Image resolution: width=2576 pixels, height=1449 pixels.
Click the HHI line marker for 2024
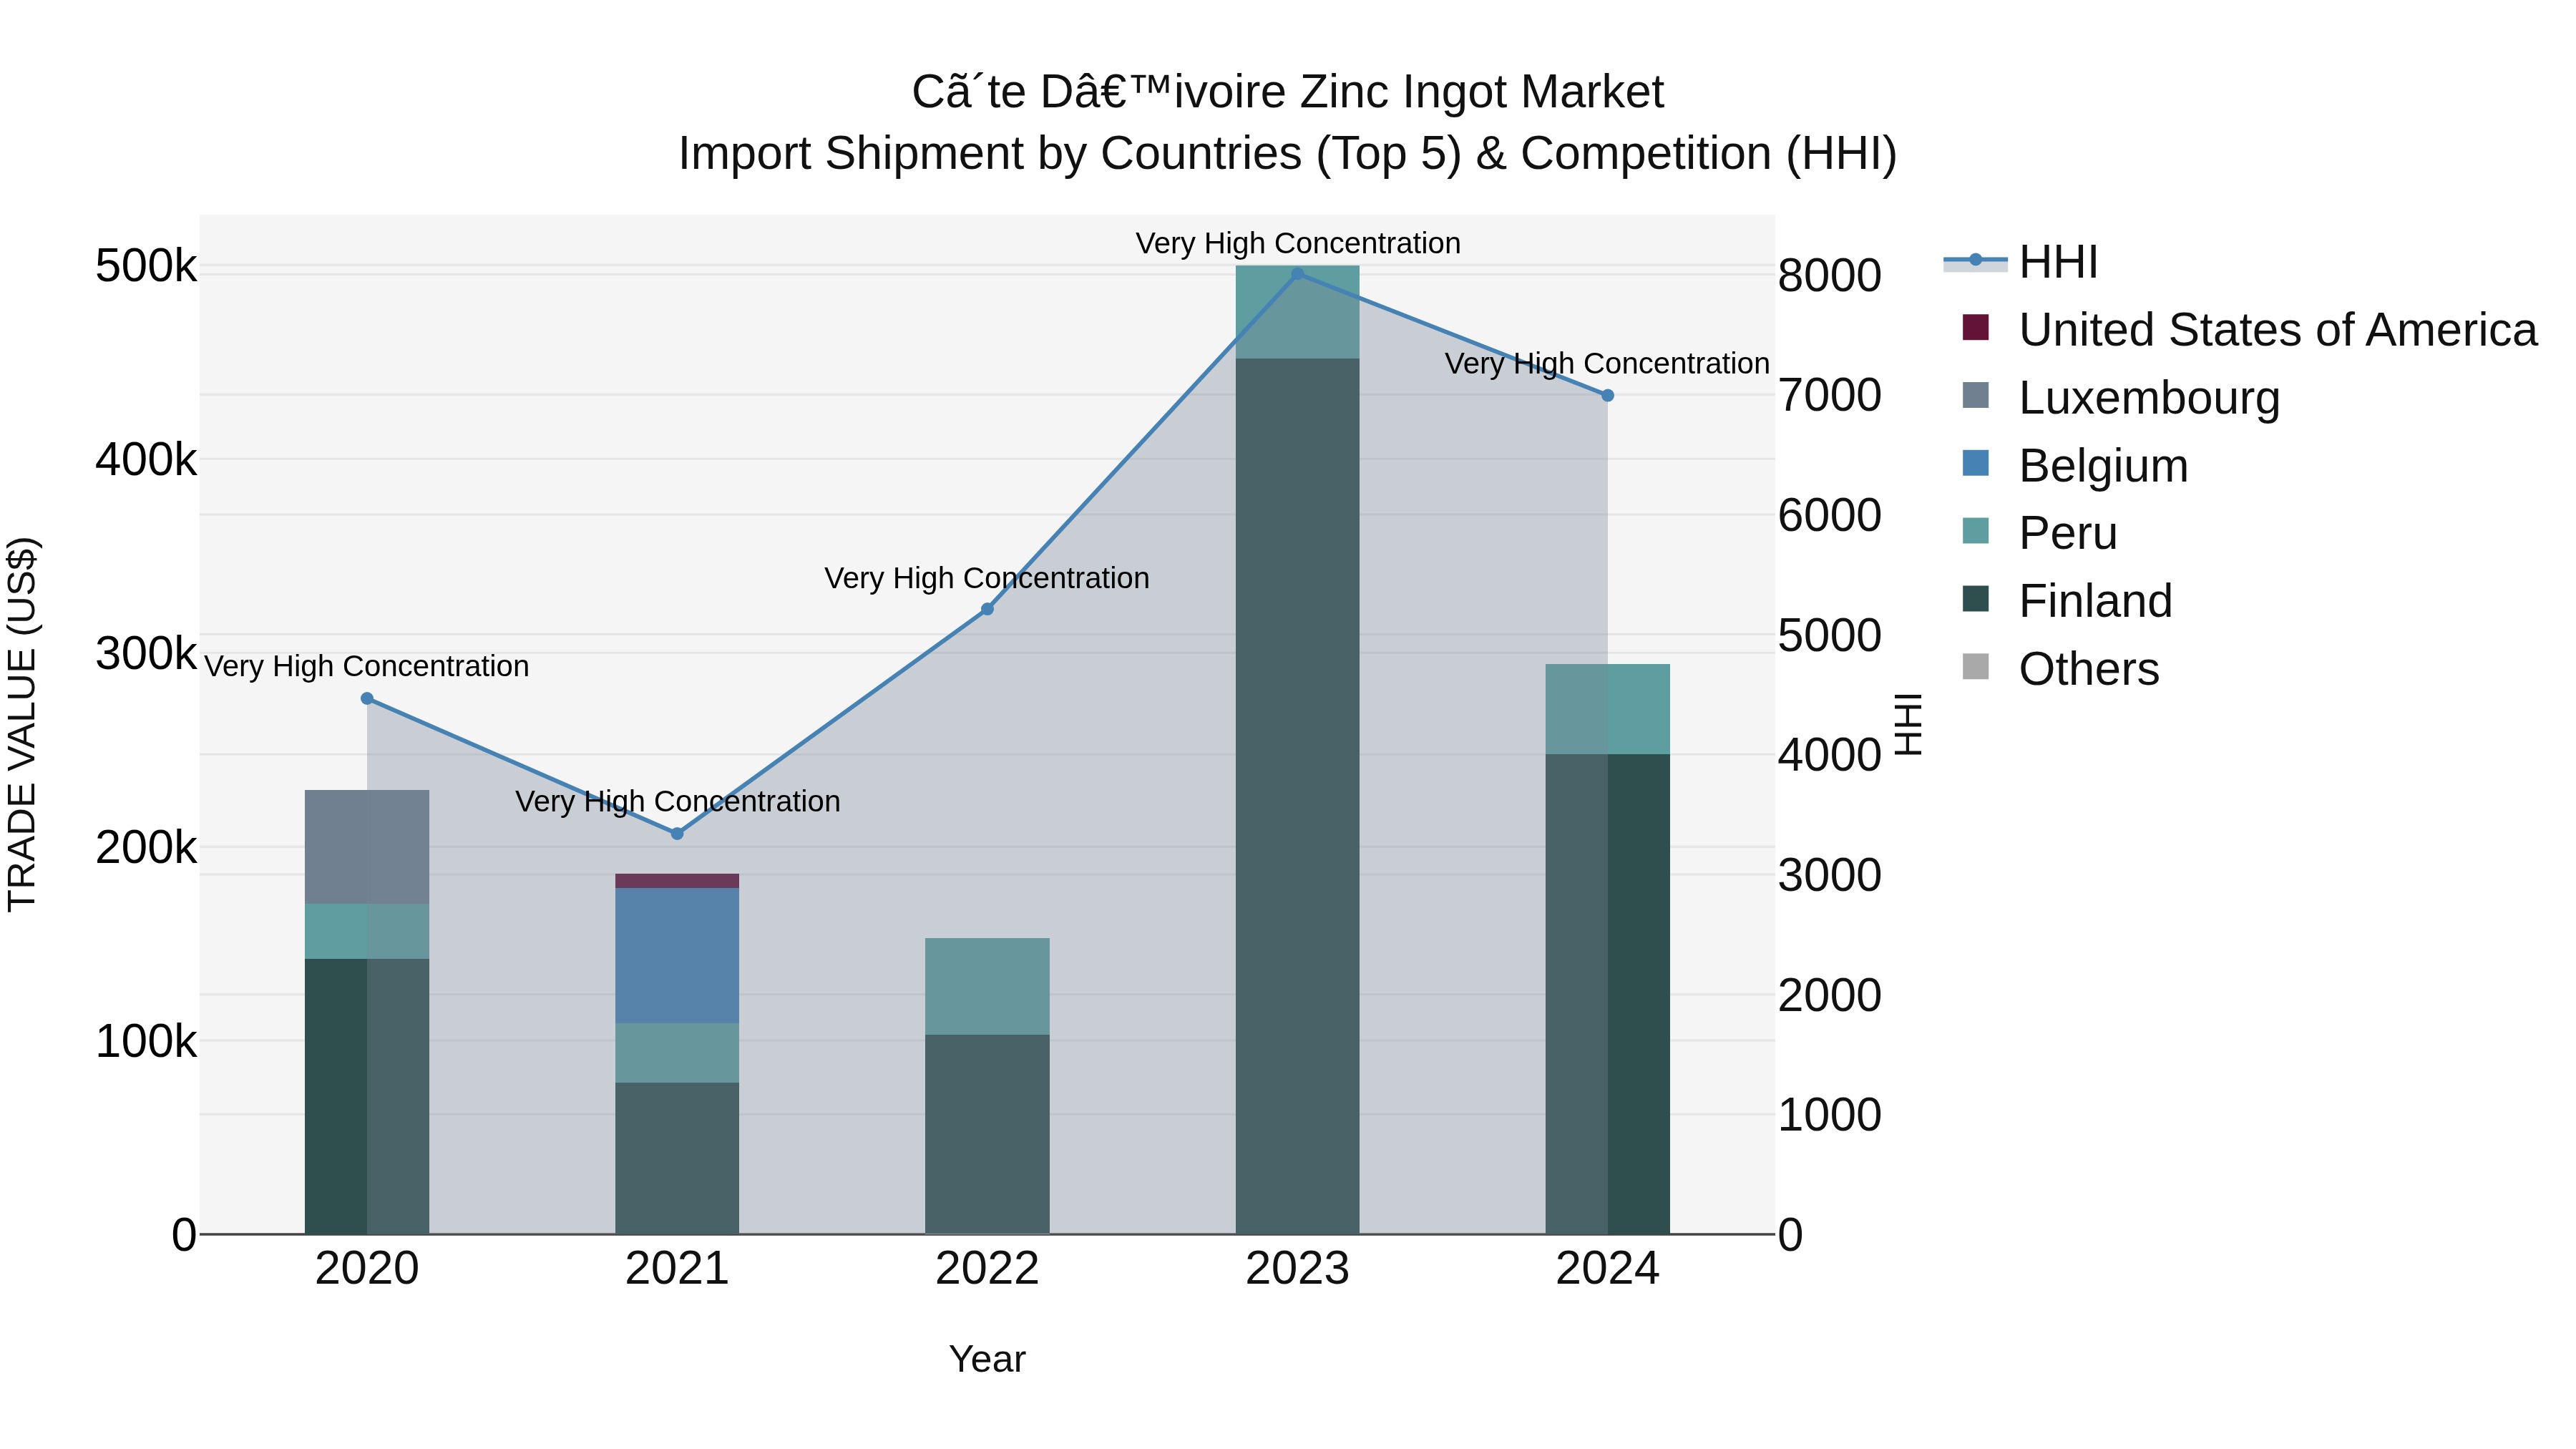tap(1608, 395)
